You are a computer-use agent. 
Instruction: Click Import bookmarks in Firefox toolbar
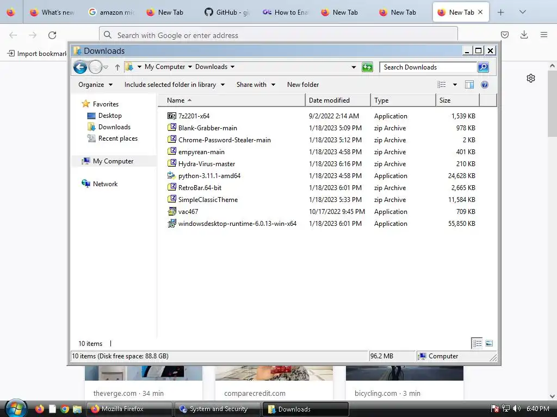[37, 54]
